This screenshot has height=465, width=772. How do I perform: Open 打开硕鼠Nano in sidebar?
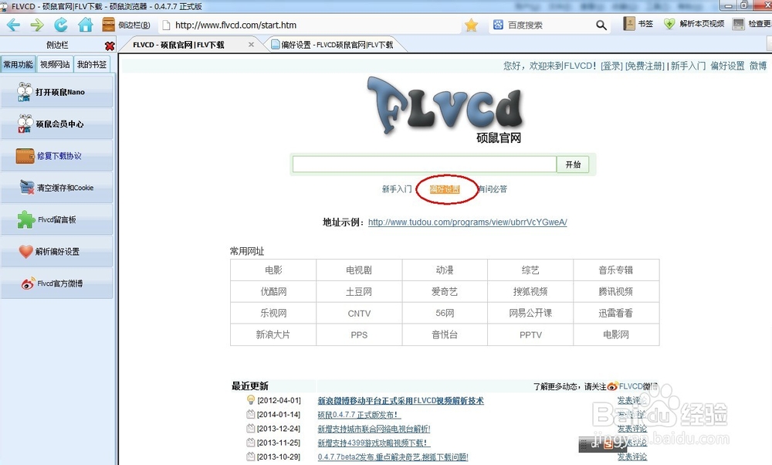[57, 92]
